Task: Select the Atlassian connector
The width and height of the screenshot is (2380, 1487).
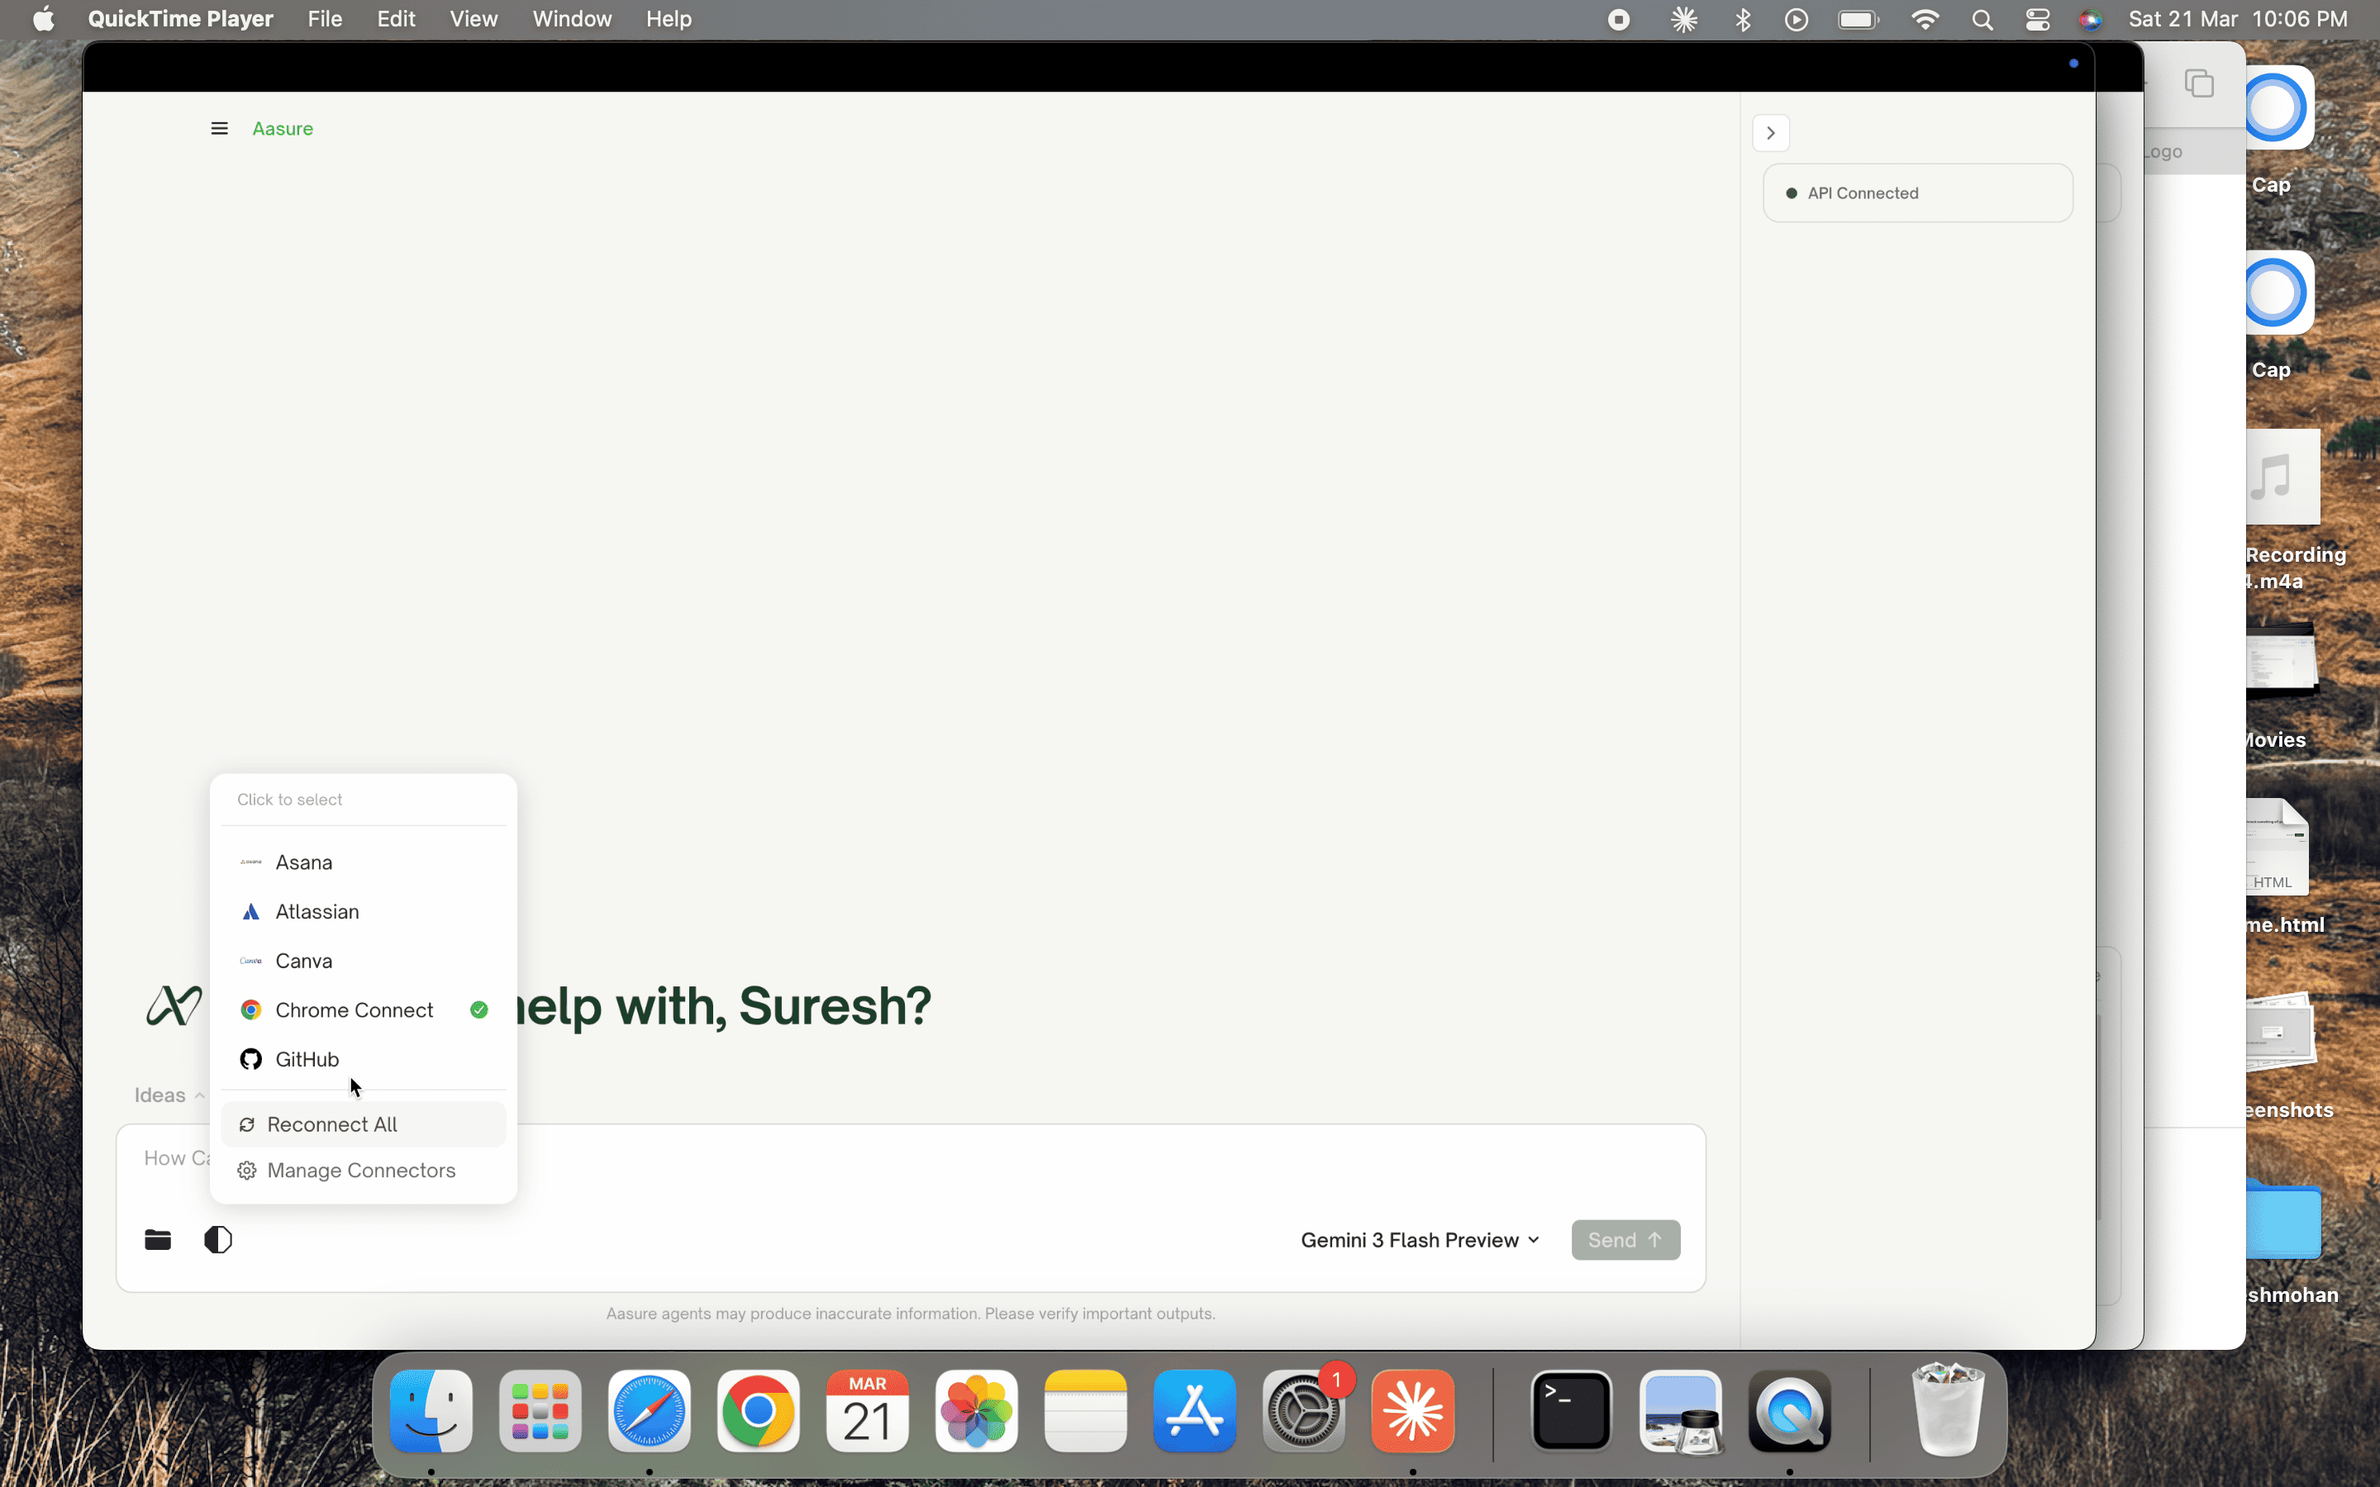Action: pos(317,912)
